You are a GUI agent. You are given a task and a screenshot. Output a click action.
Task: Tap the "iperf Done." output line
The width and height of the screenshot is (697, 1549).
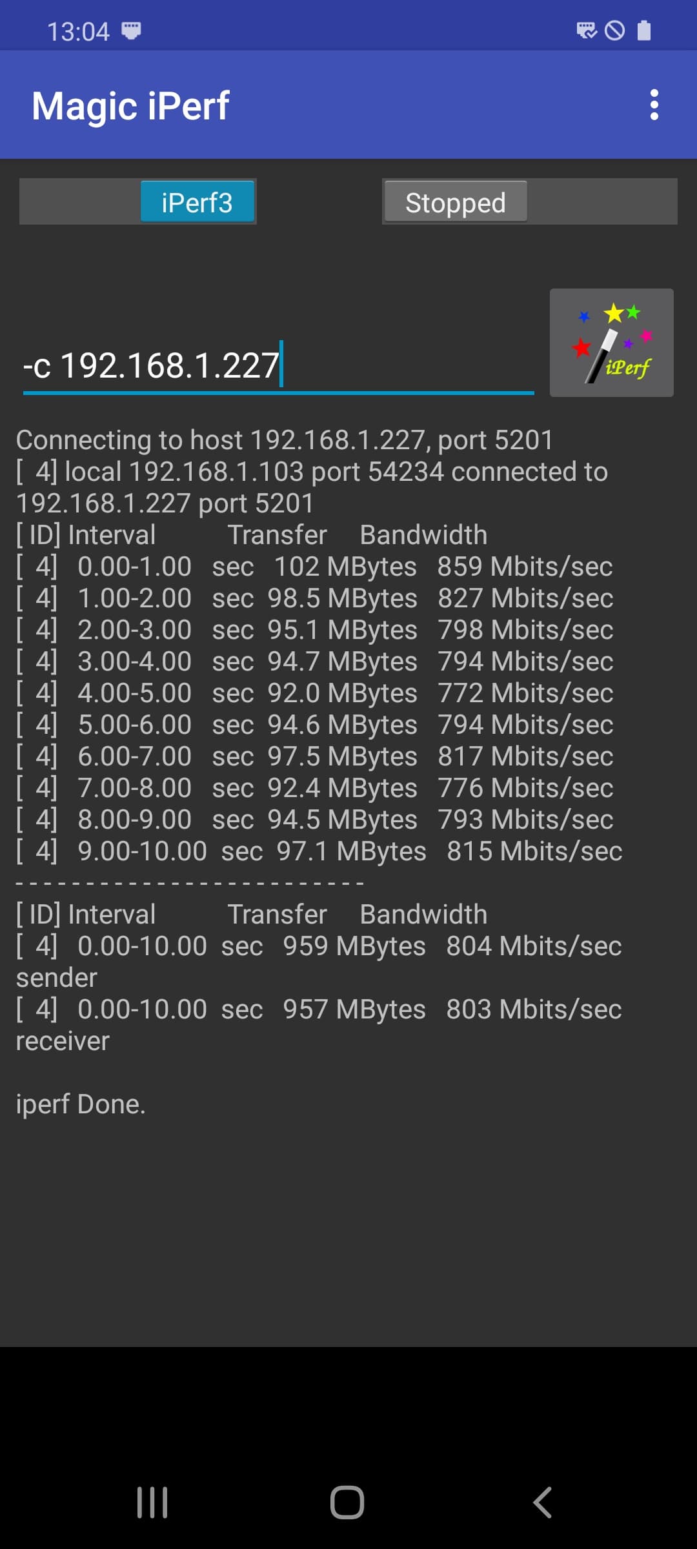(x=81, y=1104)
